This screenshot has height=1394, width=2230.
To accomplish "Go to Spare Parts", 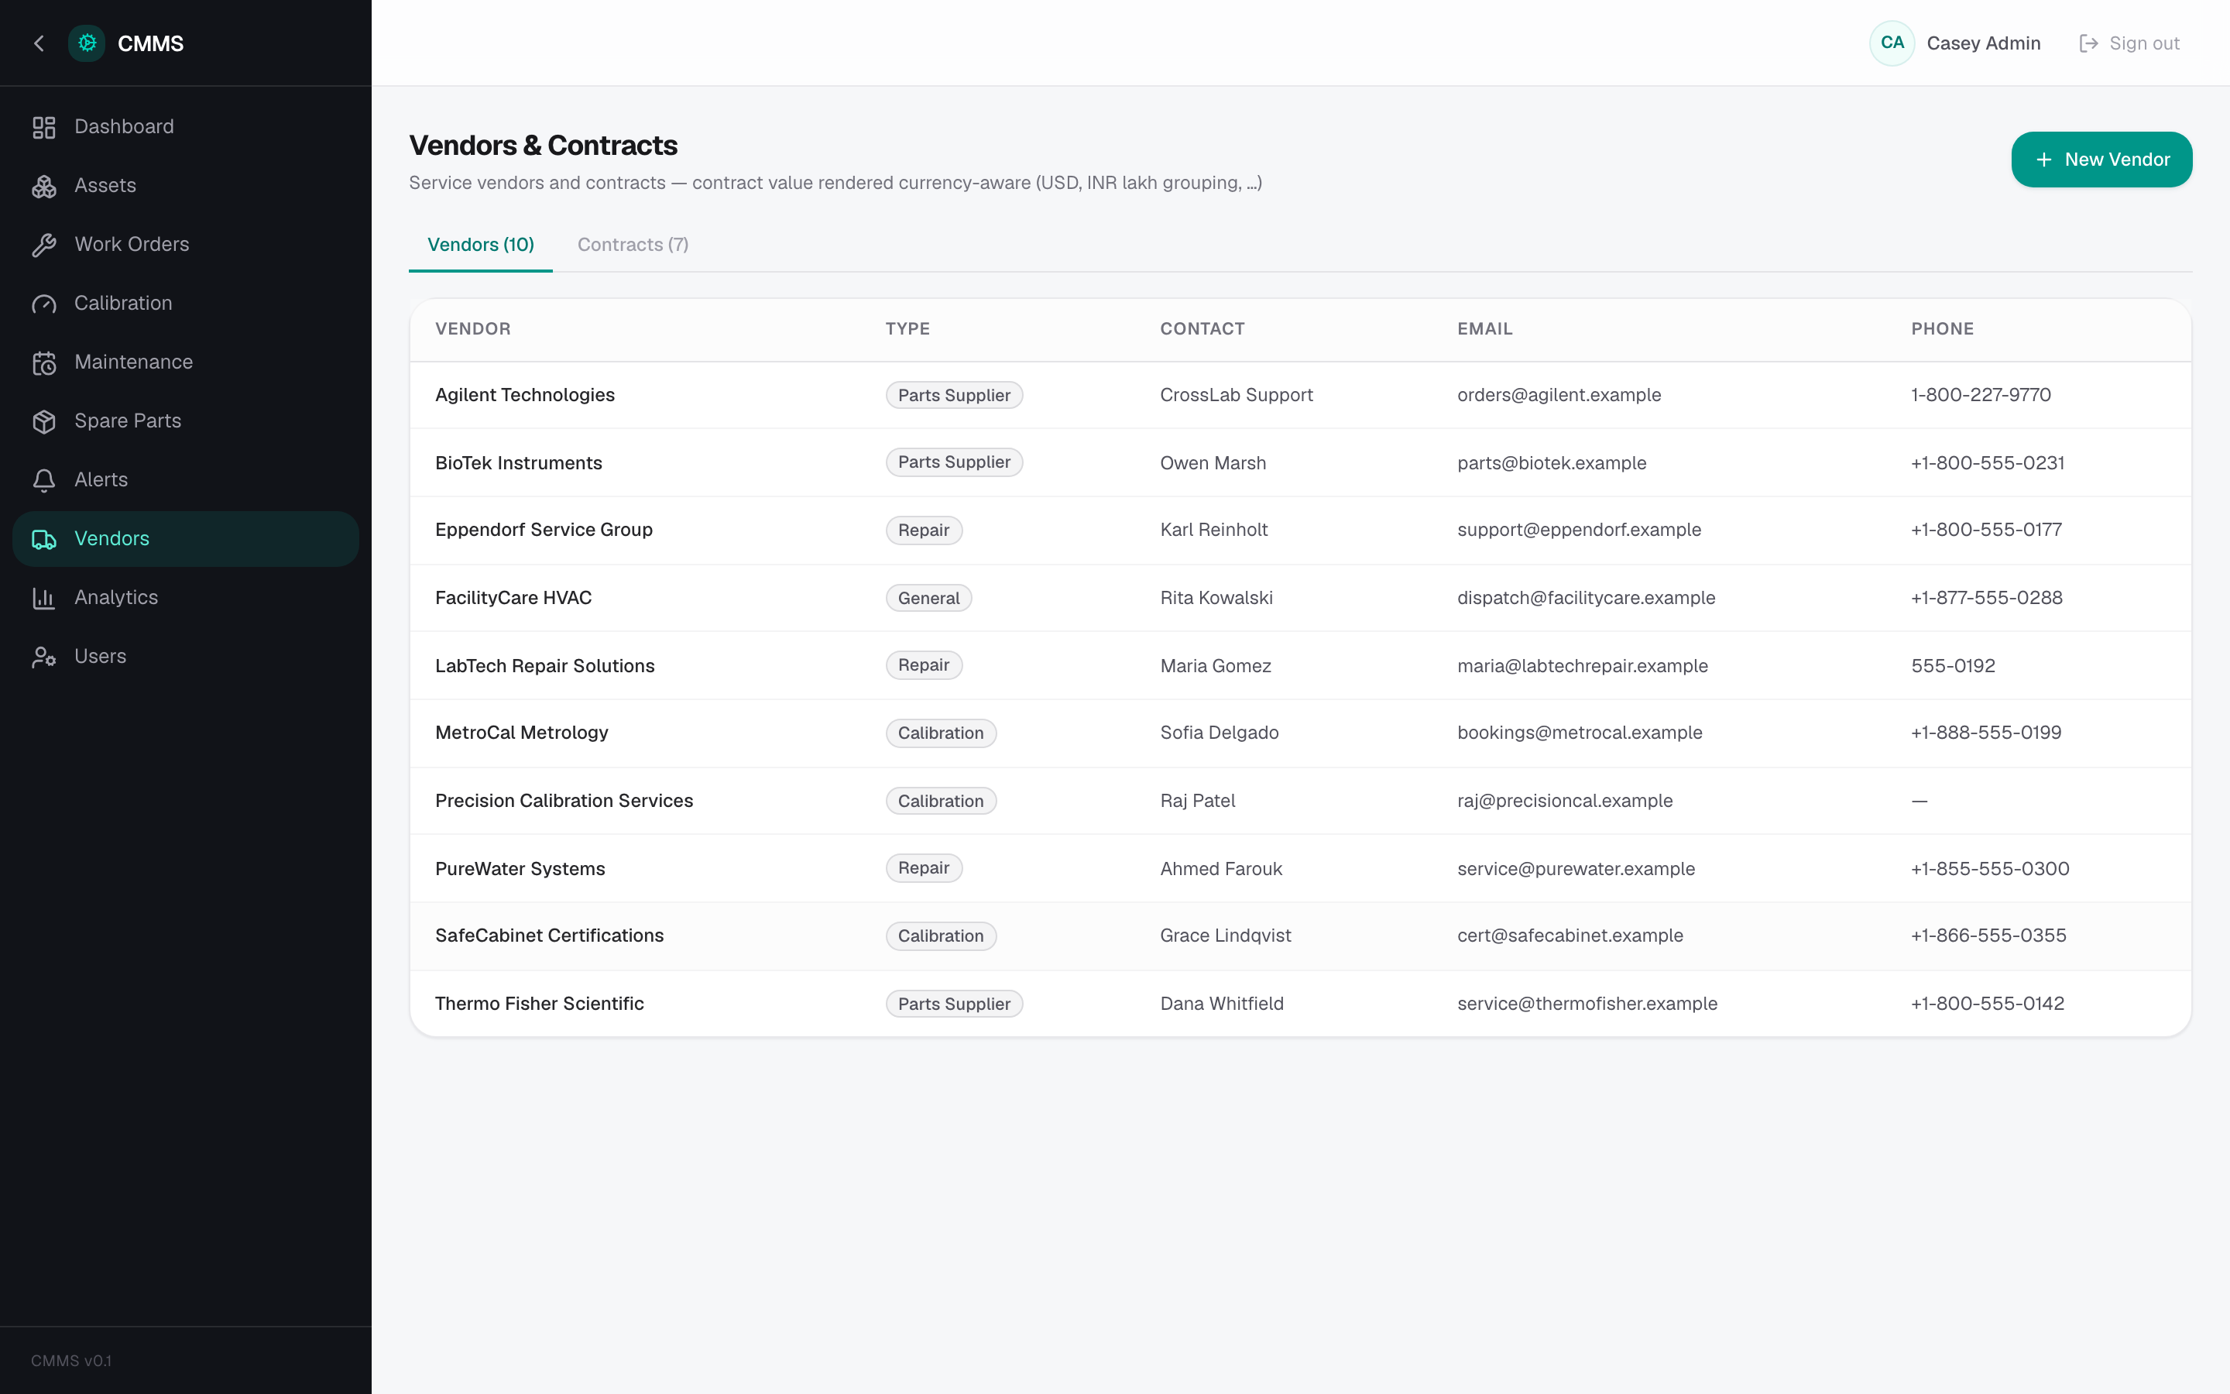I will 185,421.
